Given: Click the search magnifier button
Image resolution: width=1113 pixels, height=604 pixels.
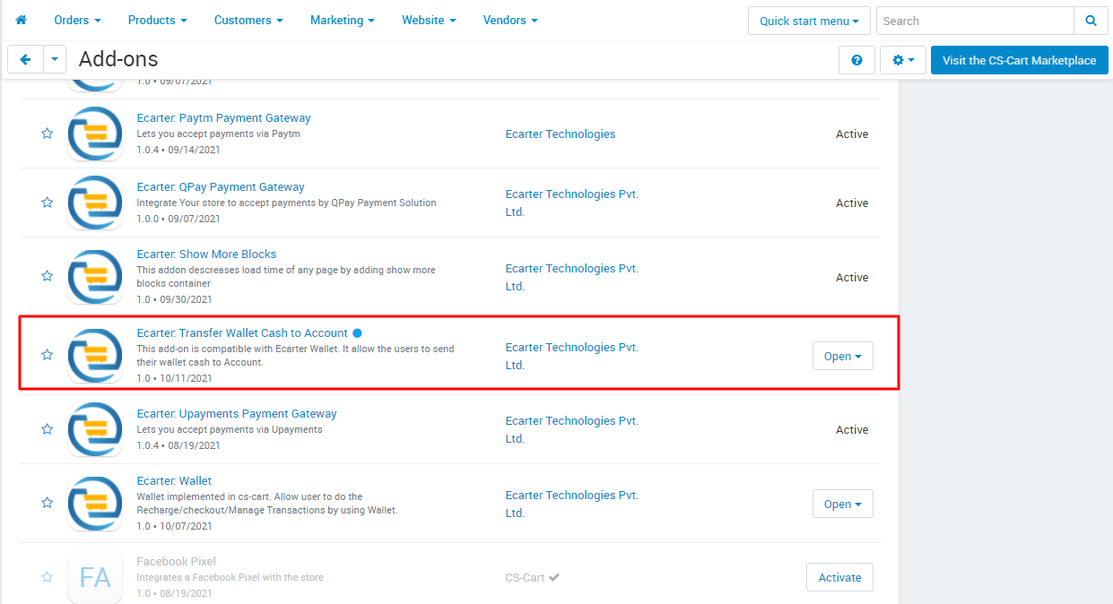Looking at the screenshot, I should (x=1091, y=21).
